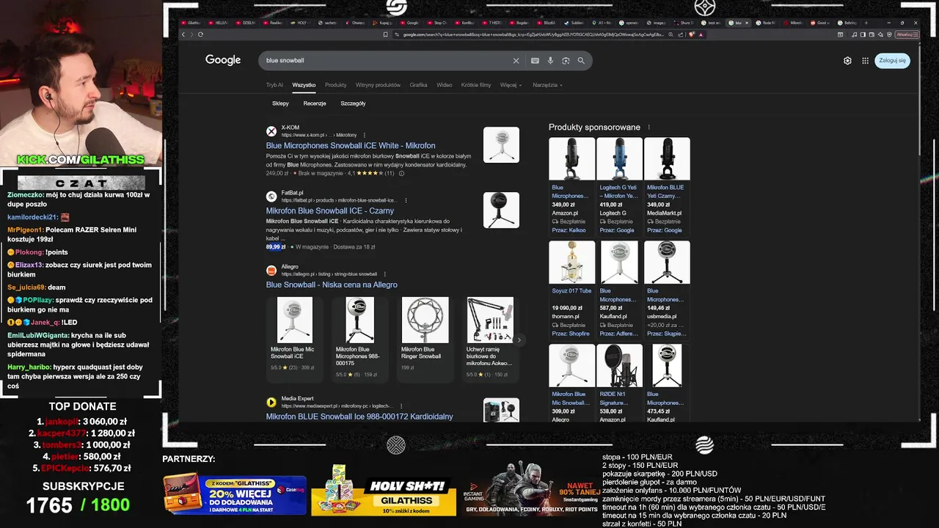Switch to the Tryb AI tab
This screenshot has height=528, width=939.
pyautogui.click(x=274, y=85)
